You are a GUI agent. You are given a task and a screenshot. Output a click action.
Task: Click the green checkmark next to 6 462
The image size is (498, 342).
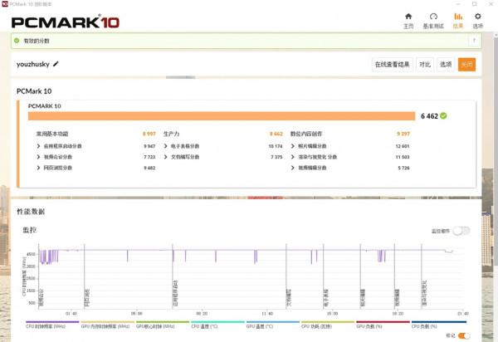coord(443,116)
